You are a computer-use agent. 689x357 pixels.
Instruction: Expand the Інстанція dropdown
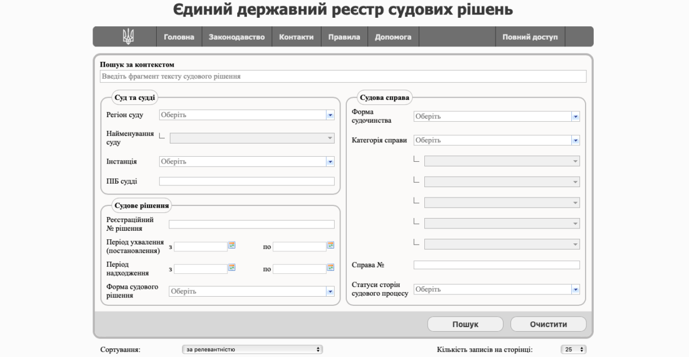[x=330, y=162]
